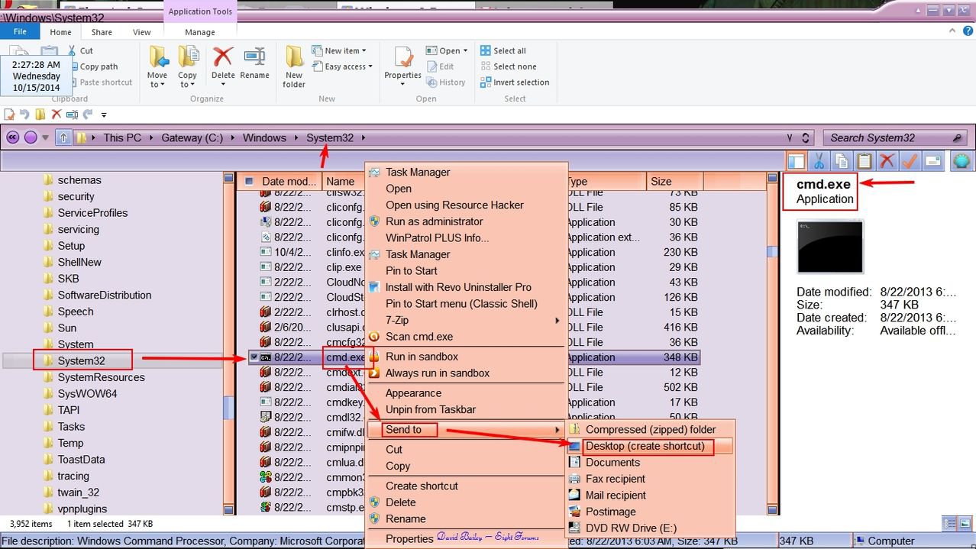
Task: Switch to the View ribbon tab
Action: click(142, 32)
